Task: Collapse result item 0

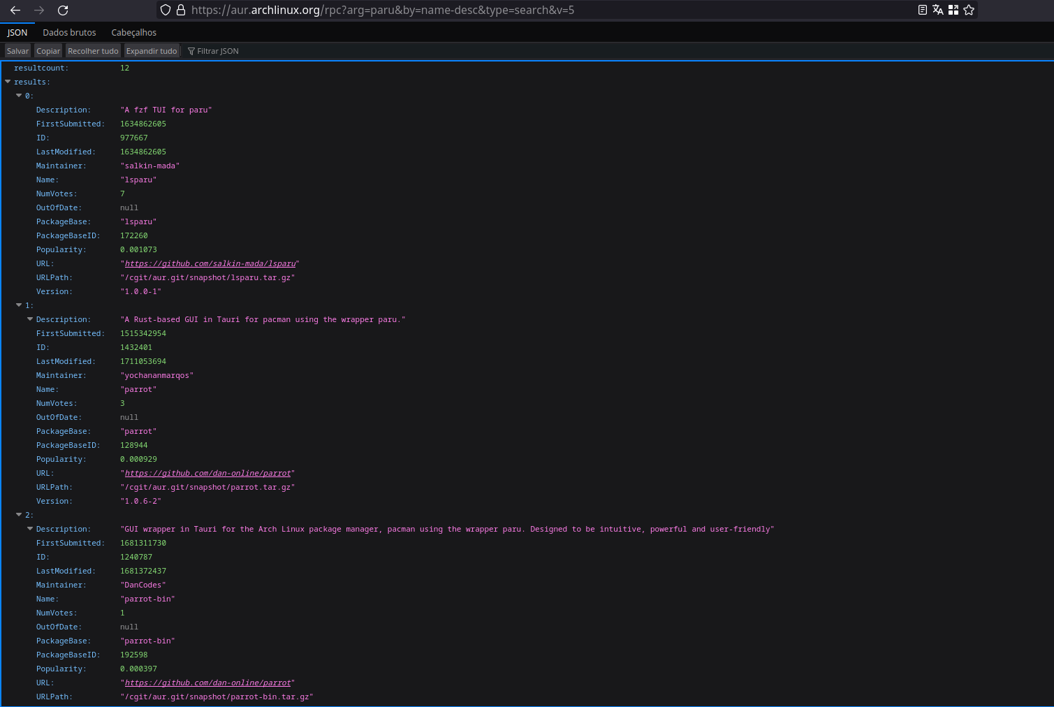Action: [20, 96]
